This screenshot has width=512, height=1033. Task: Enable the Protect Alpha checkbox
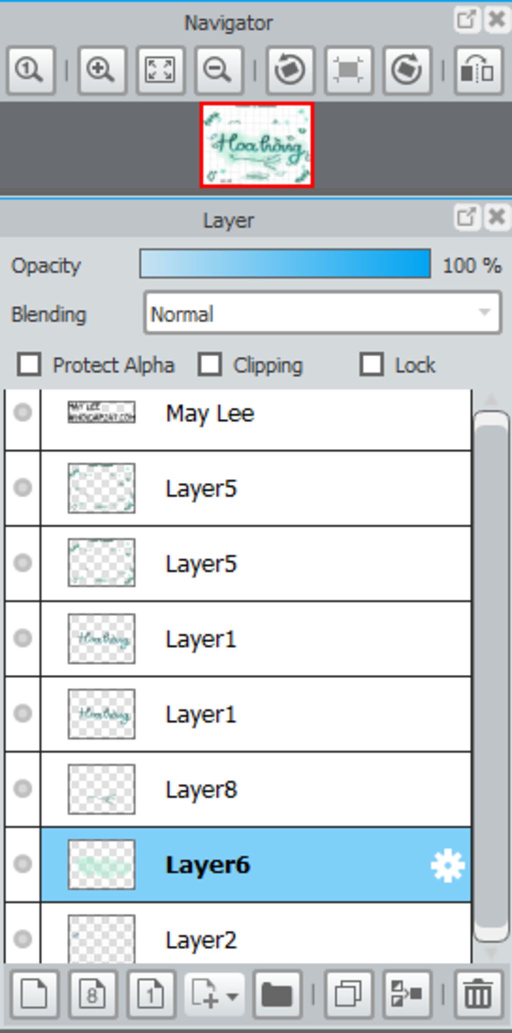[29, 364]
